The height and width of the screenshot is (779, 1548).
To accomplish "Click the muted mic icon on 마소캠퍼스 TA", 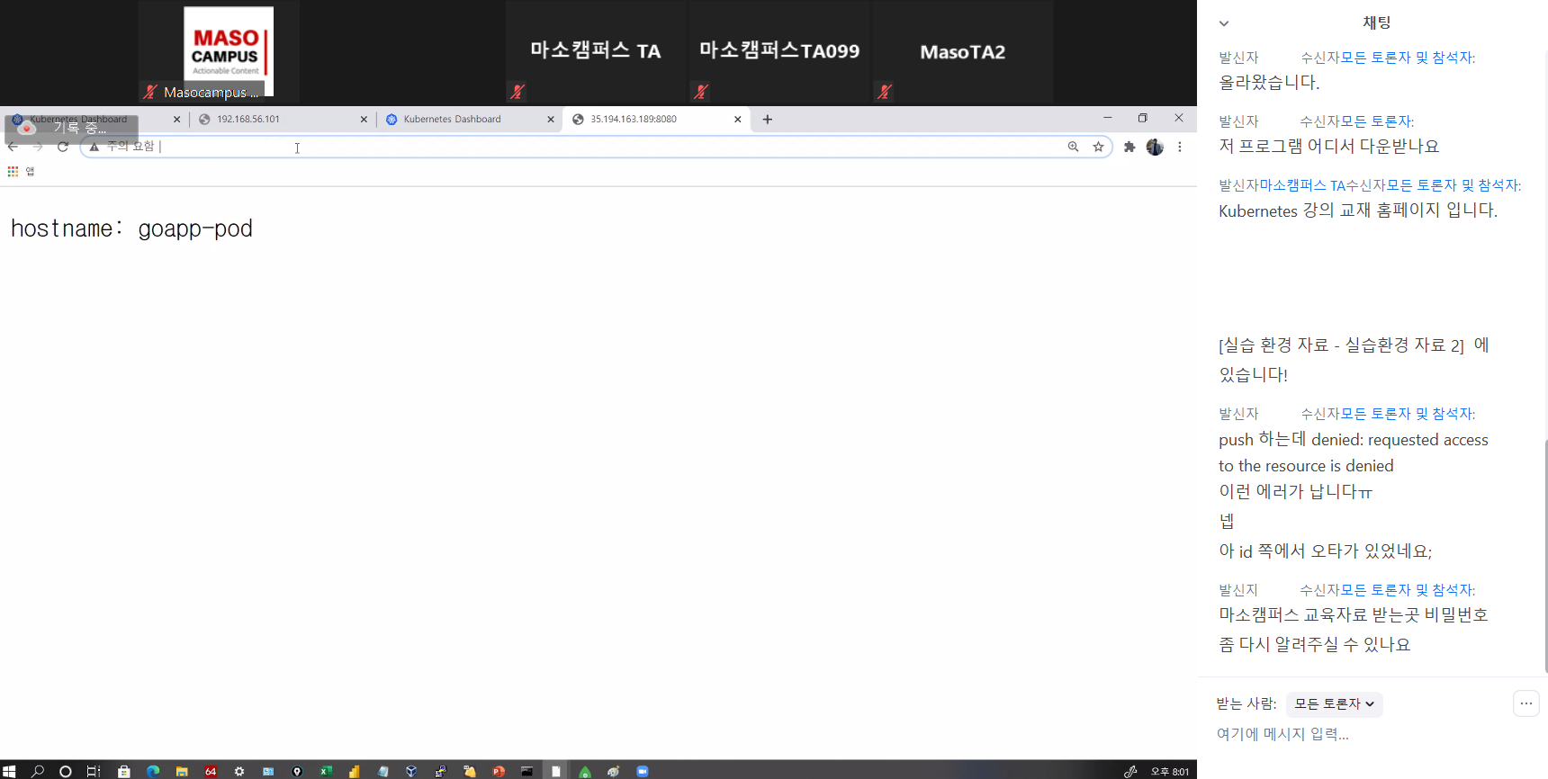I will (x=517, y=91).
